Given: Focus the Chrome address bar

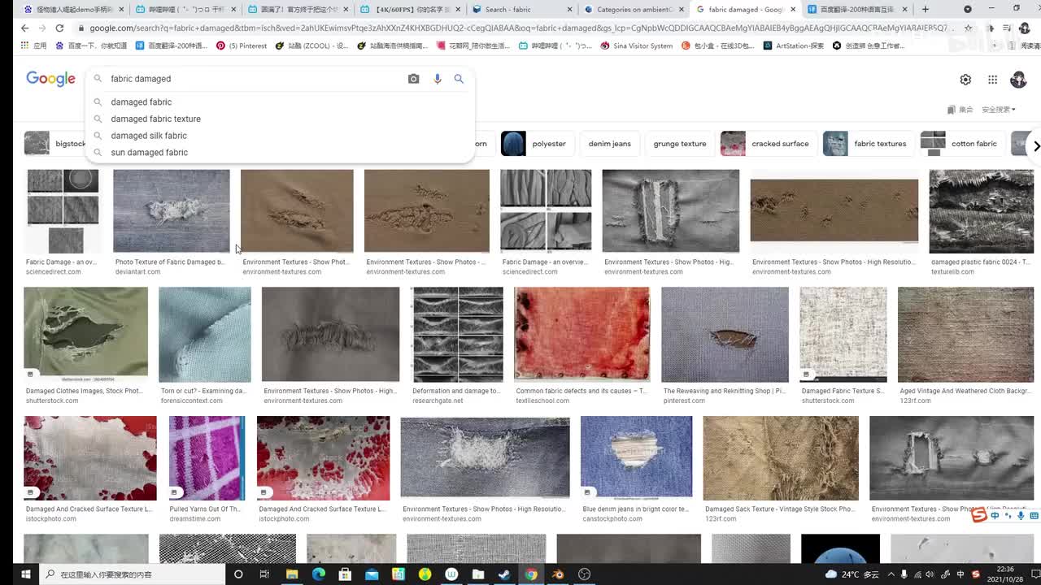Looking at the screenshot, I should [x=518, y=28].
